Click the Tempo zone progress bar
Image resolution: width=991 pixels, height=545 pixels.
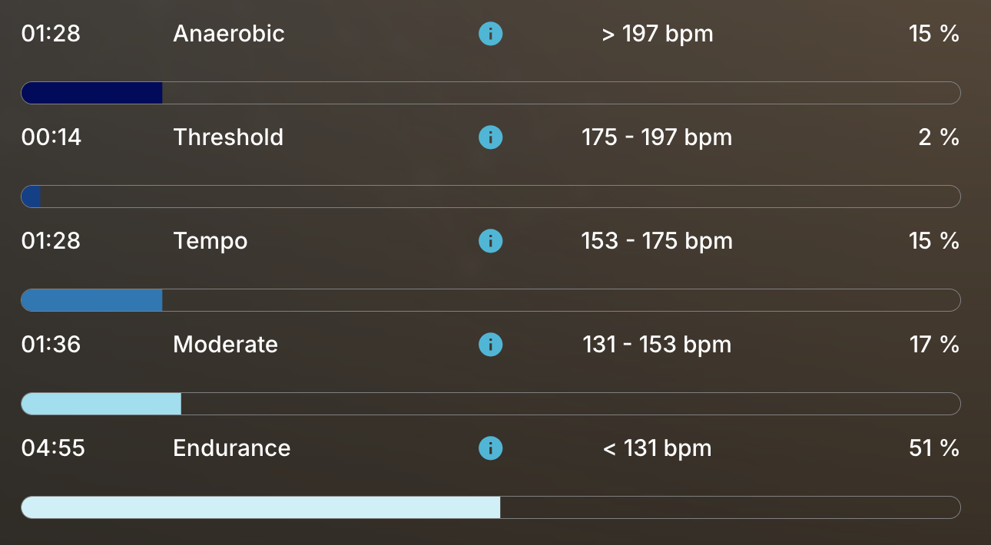[x=490, y=300]
